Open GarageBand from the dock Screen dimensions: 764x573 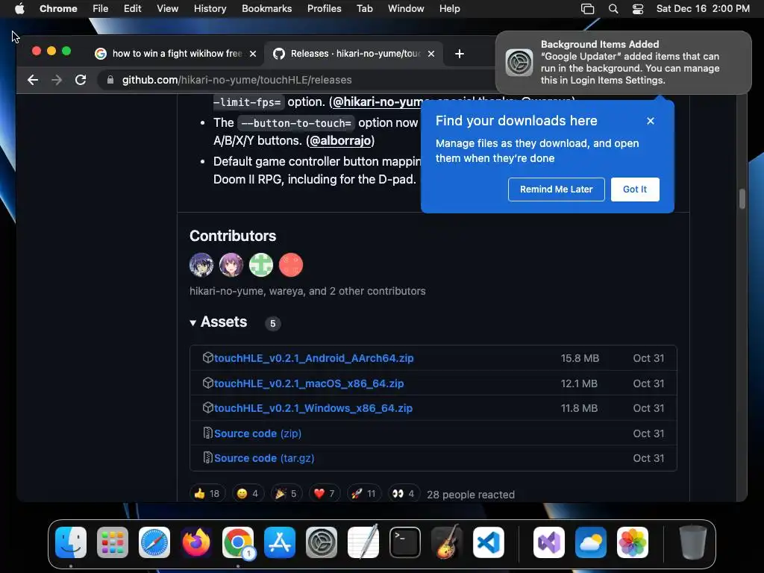447,542
